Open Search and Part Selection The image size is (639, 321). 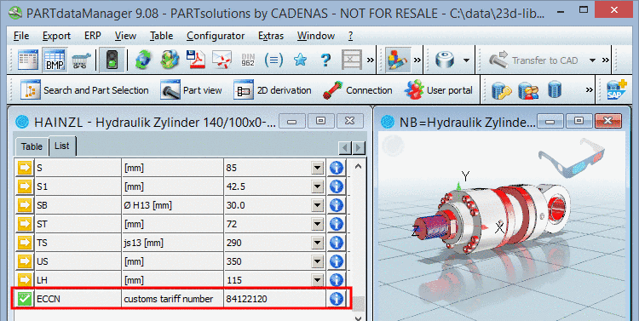(84, 90)
